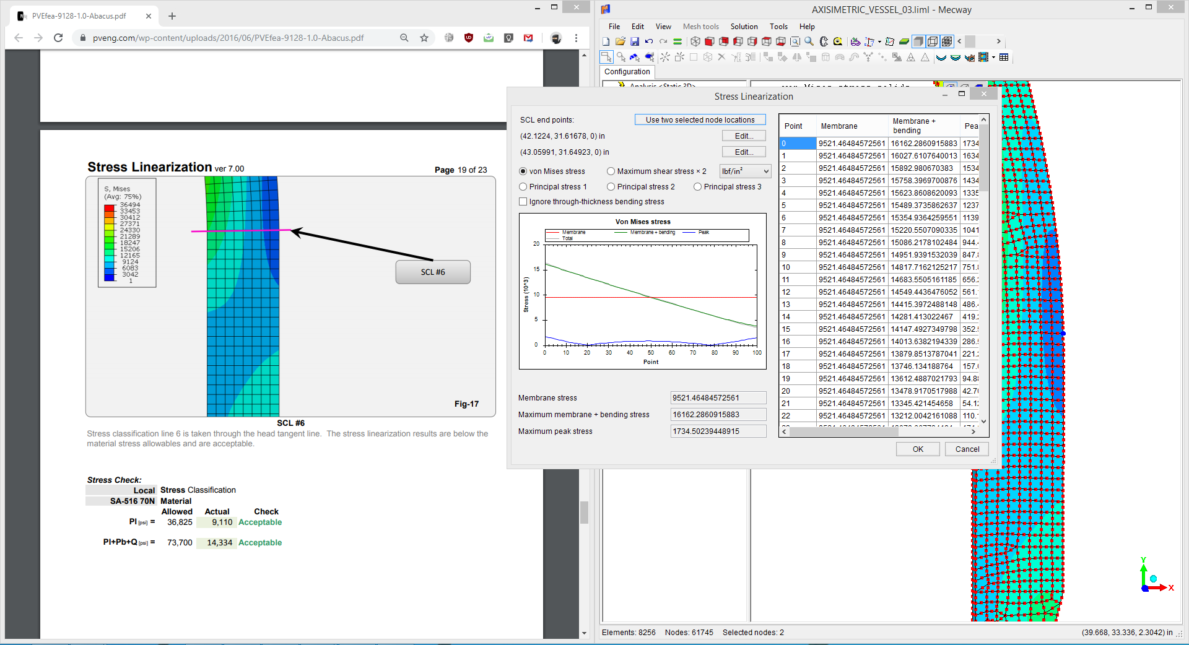This screenshot has width=1189, height=645.
Task: Click Edit button for second SCL end point
Action: coord(744,152)
